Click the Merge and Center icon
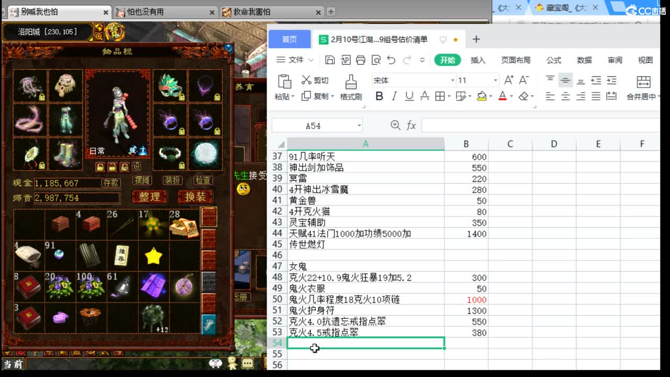The width and height of the screenshot is (670, 377). [x=643, y=82]
